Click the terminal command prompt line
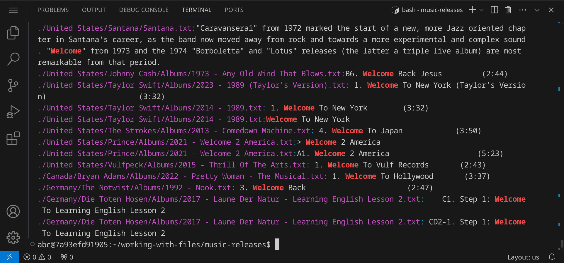564x263 pixels. pyautogui.click(x=154, y=245)
